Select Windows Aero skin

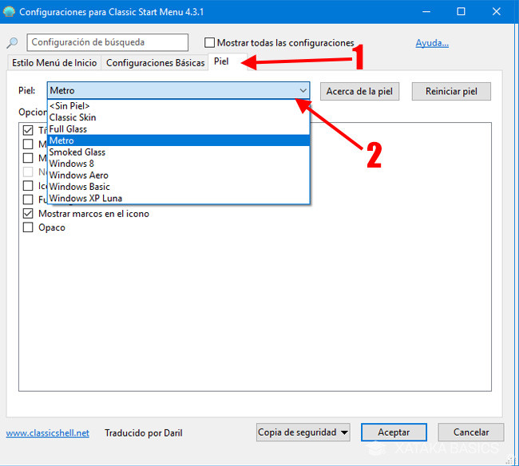coord(179,176)
